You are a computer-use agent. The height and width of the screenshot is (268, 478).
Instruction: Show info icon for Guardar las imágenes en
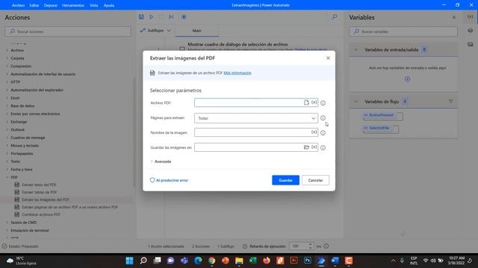tap(323, 147)
